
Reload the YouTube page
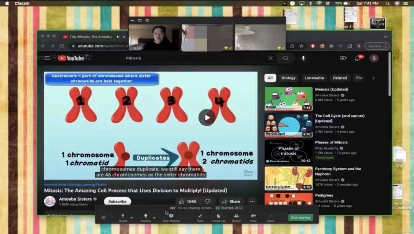(62, 46)
